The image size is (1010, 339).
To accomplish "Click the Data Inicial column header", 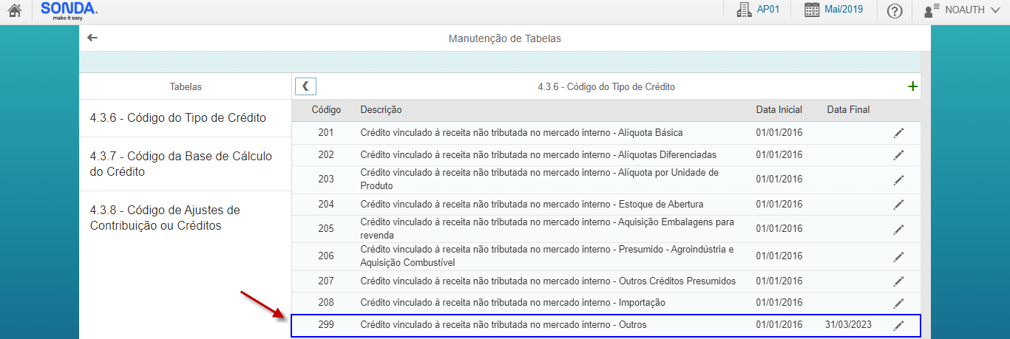I will 779,110.
